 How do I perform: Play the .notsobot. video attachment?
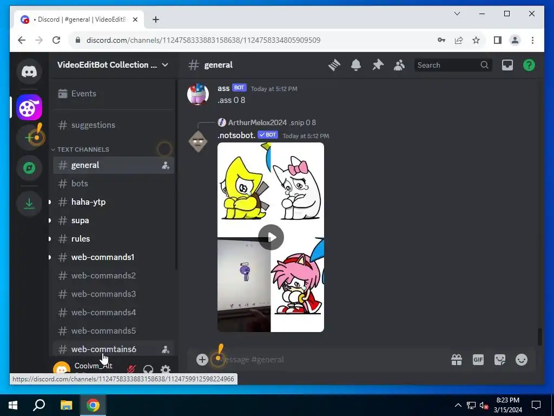(x=271, y=237)
